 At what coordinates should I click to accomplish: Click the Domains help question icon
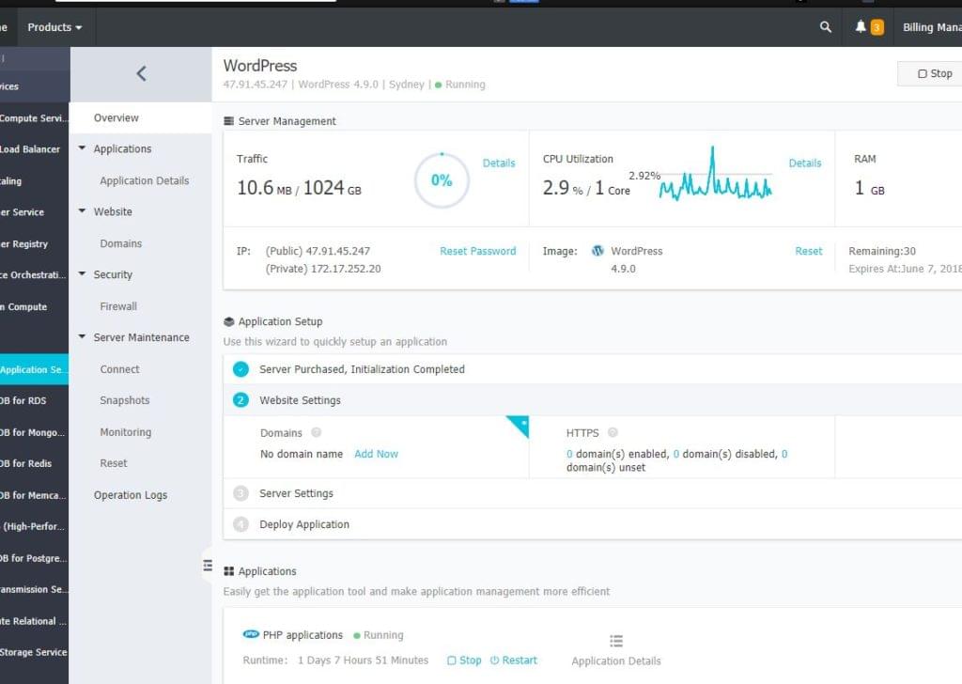click(x=316, y=433)
